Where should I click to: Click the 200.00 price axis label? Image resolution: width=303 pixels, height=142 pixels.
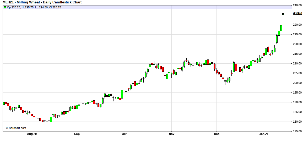(x=297, y=83)
